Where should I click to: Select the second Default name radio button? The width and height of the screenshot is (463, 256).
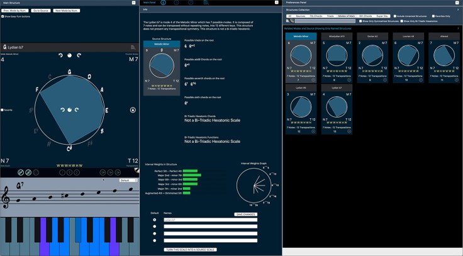point(155,226)
